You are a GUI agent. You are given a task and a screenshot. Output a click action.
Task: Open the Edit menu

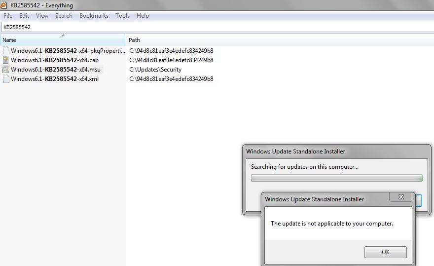pyautogui.click(x=24, y=16)
